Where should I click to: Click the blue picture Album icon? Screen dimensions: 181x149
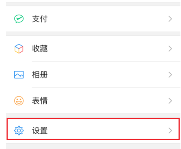coord(19,75)
